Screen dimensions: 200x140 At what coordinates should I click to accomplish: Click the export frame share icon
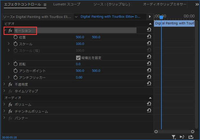point(191,137)
